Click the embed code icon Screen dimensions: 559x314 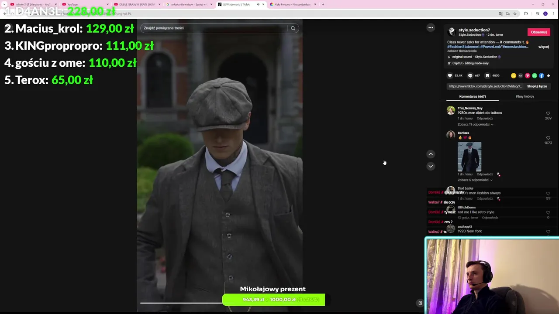[x=521, y=75]
